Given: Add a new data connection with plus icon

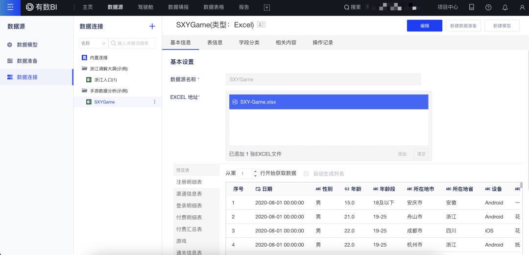Looking at the screenshot, I should tap(152, 26).
